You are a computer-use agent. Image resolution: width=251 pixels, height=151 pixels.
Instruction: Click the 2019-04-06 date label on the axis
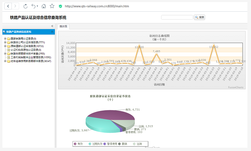(136, 74)
